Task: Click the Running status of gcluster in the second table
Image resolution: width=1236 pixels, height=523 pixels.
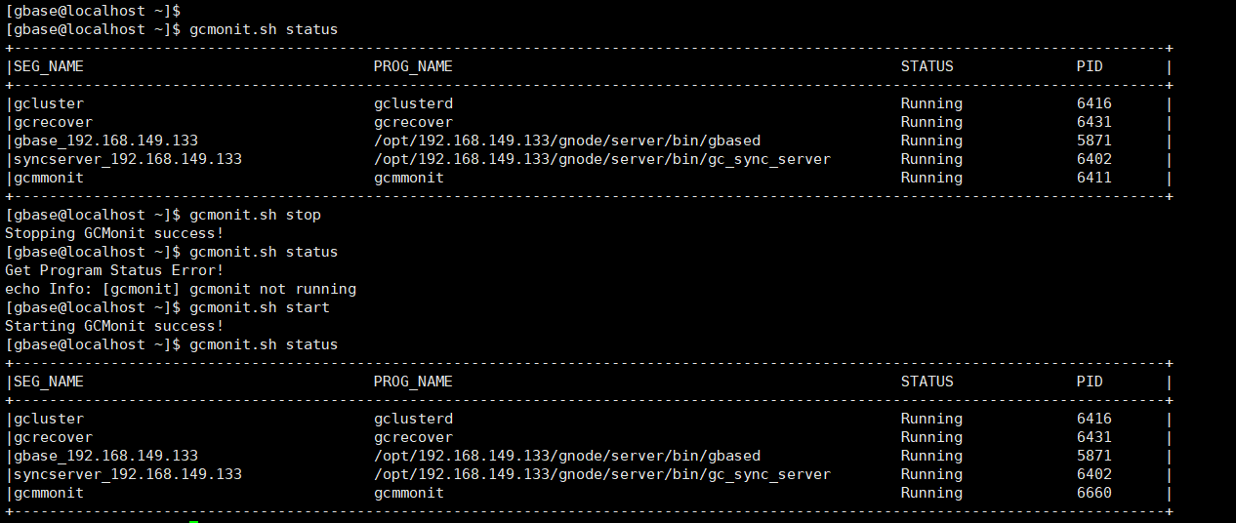Action: point(931,419)
